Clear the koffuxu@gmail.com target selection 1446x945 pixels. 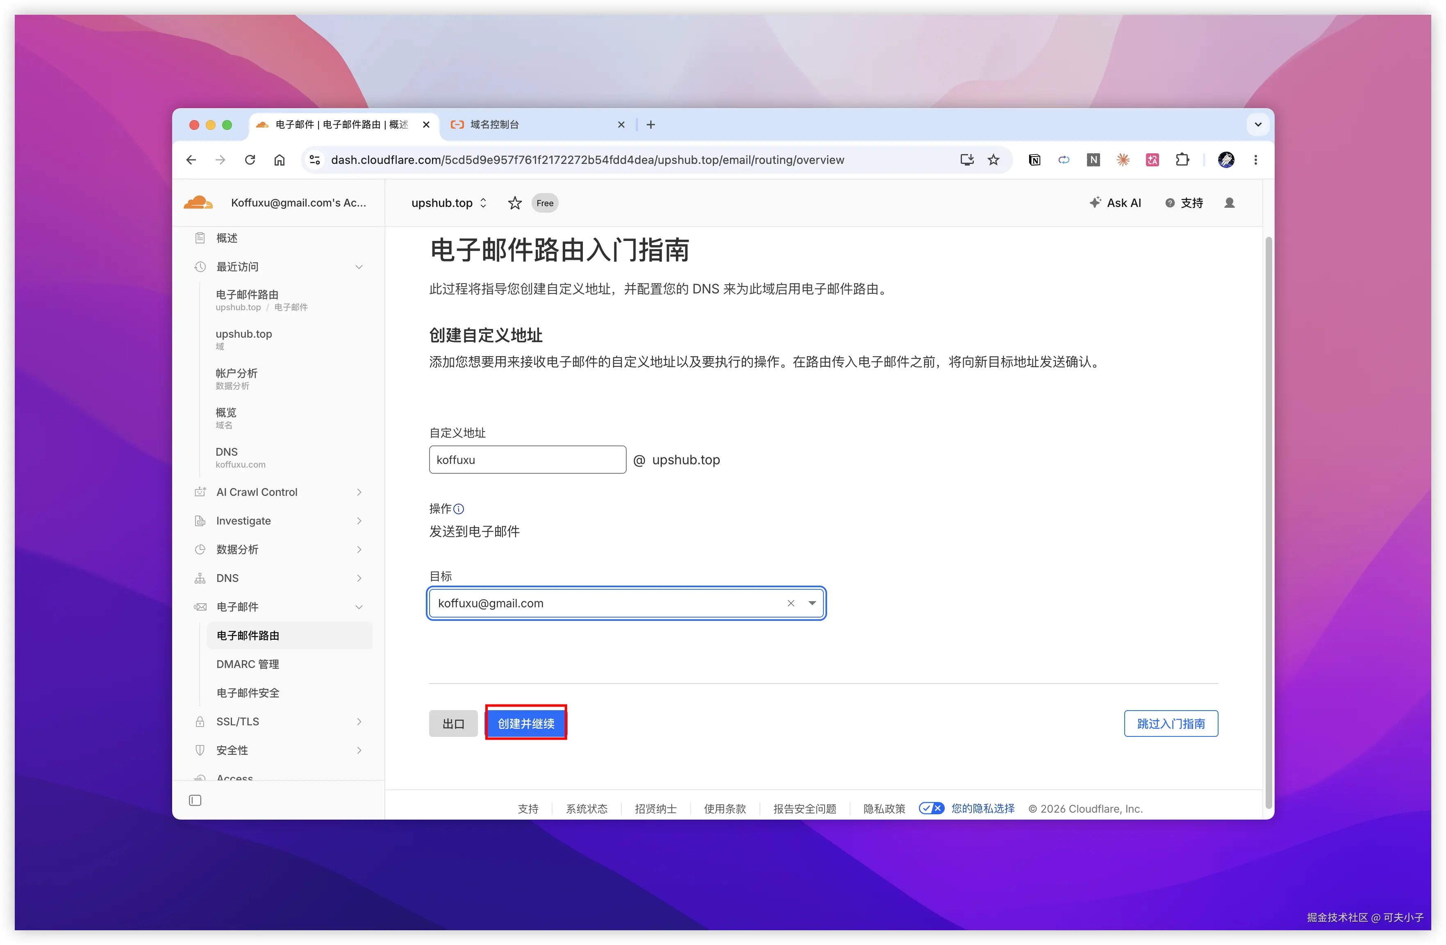[x=791, y=603]
